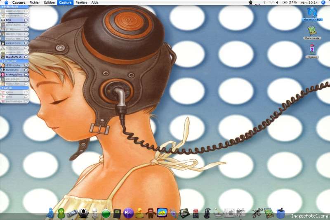
Task: Click the blue Trash can Dock icon
Action: [x=280, y=213]
